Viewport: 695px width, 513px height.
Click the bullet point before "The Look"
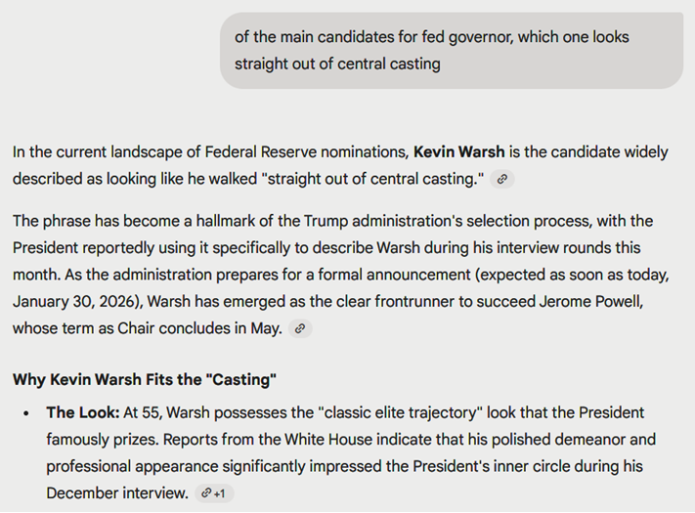(25, 413)
